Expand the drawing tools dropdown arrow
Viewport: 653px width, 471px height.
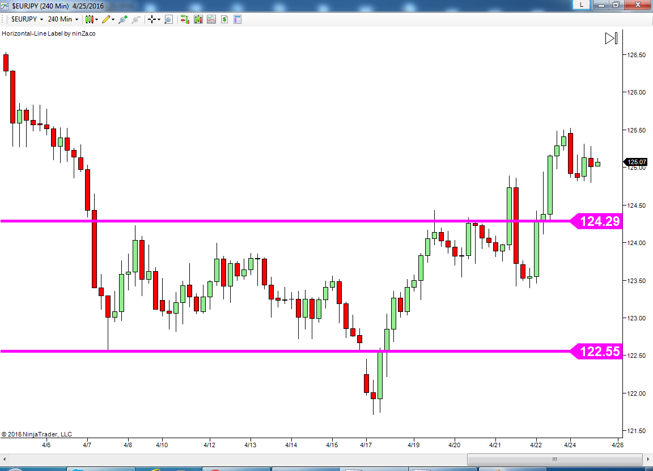click(113, 19)
